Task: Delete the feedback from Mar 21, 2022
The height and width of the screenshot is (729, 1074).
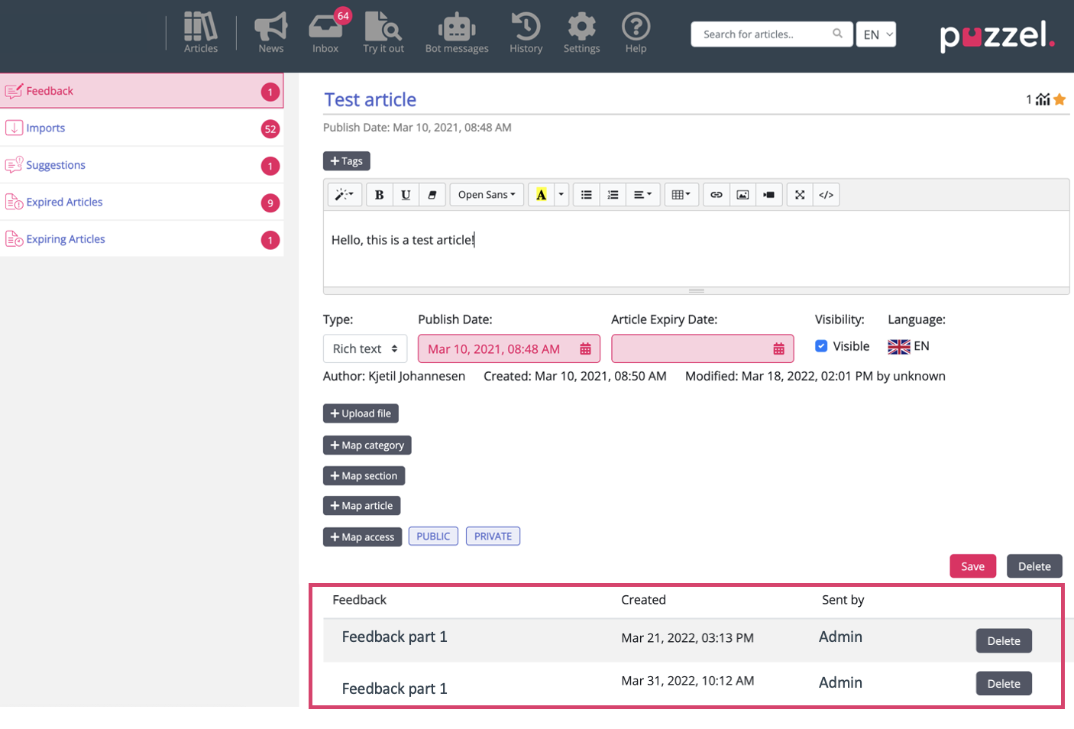Action: point(1003,641)
